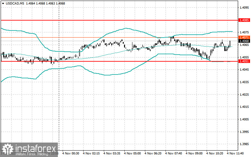Image resolution: width=251 pixels, height=157 pixels.
Task: Select the 4 Nov 05:00 time label
Action: pyautogui.click(x=132, y=153)
